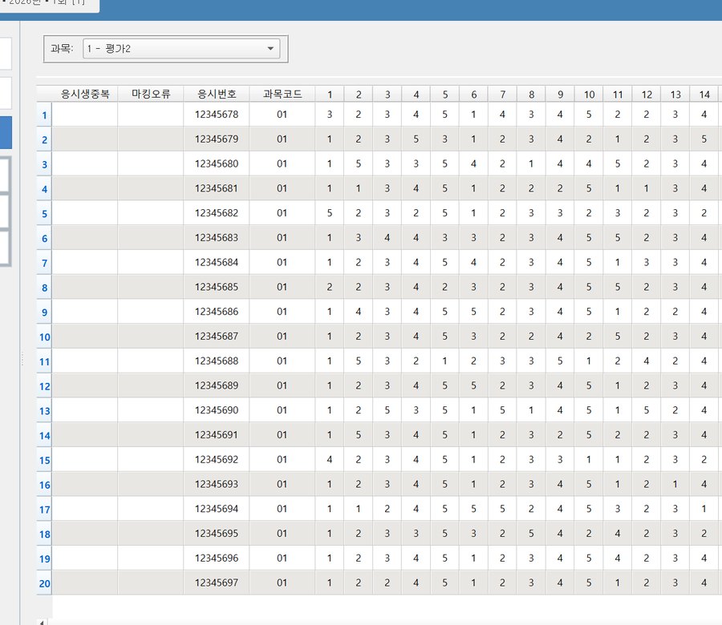Click question 8 answer for 12345695
Image resolution: width=722 pixels, height=625 pixels.
coord(531,534)
